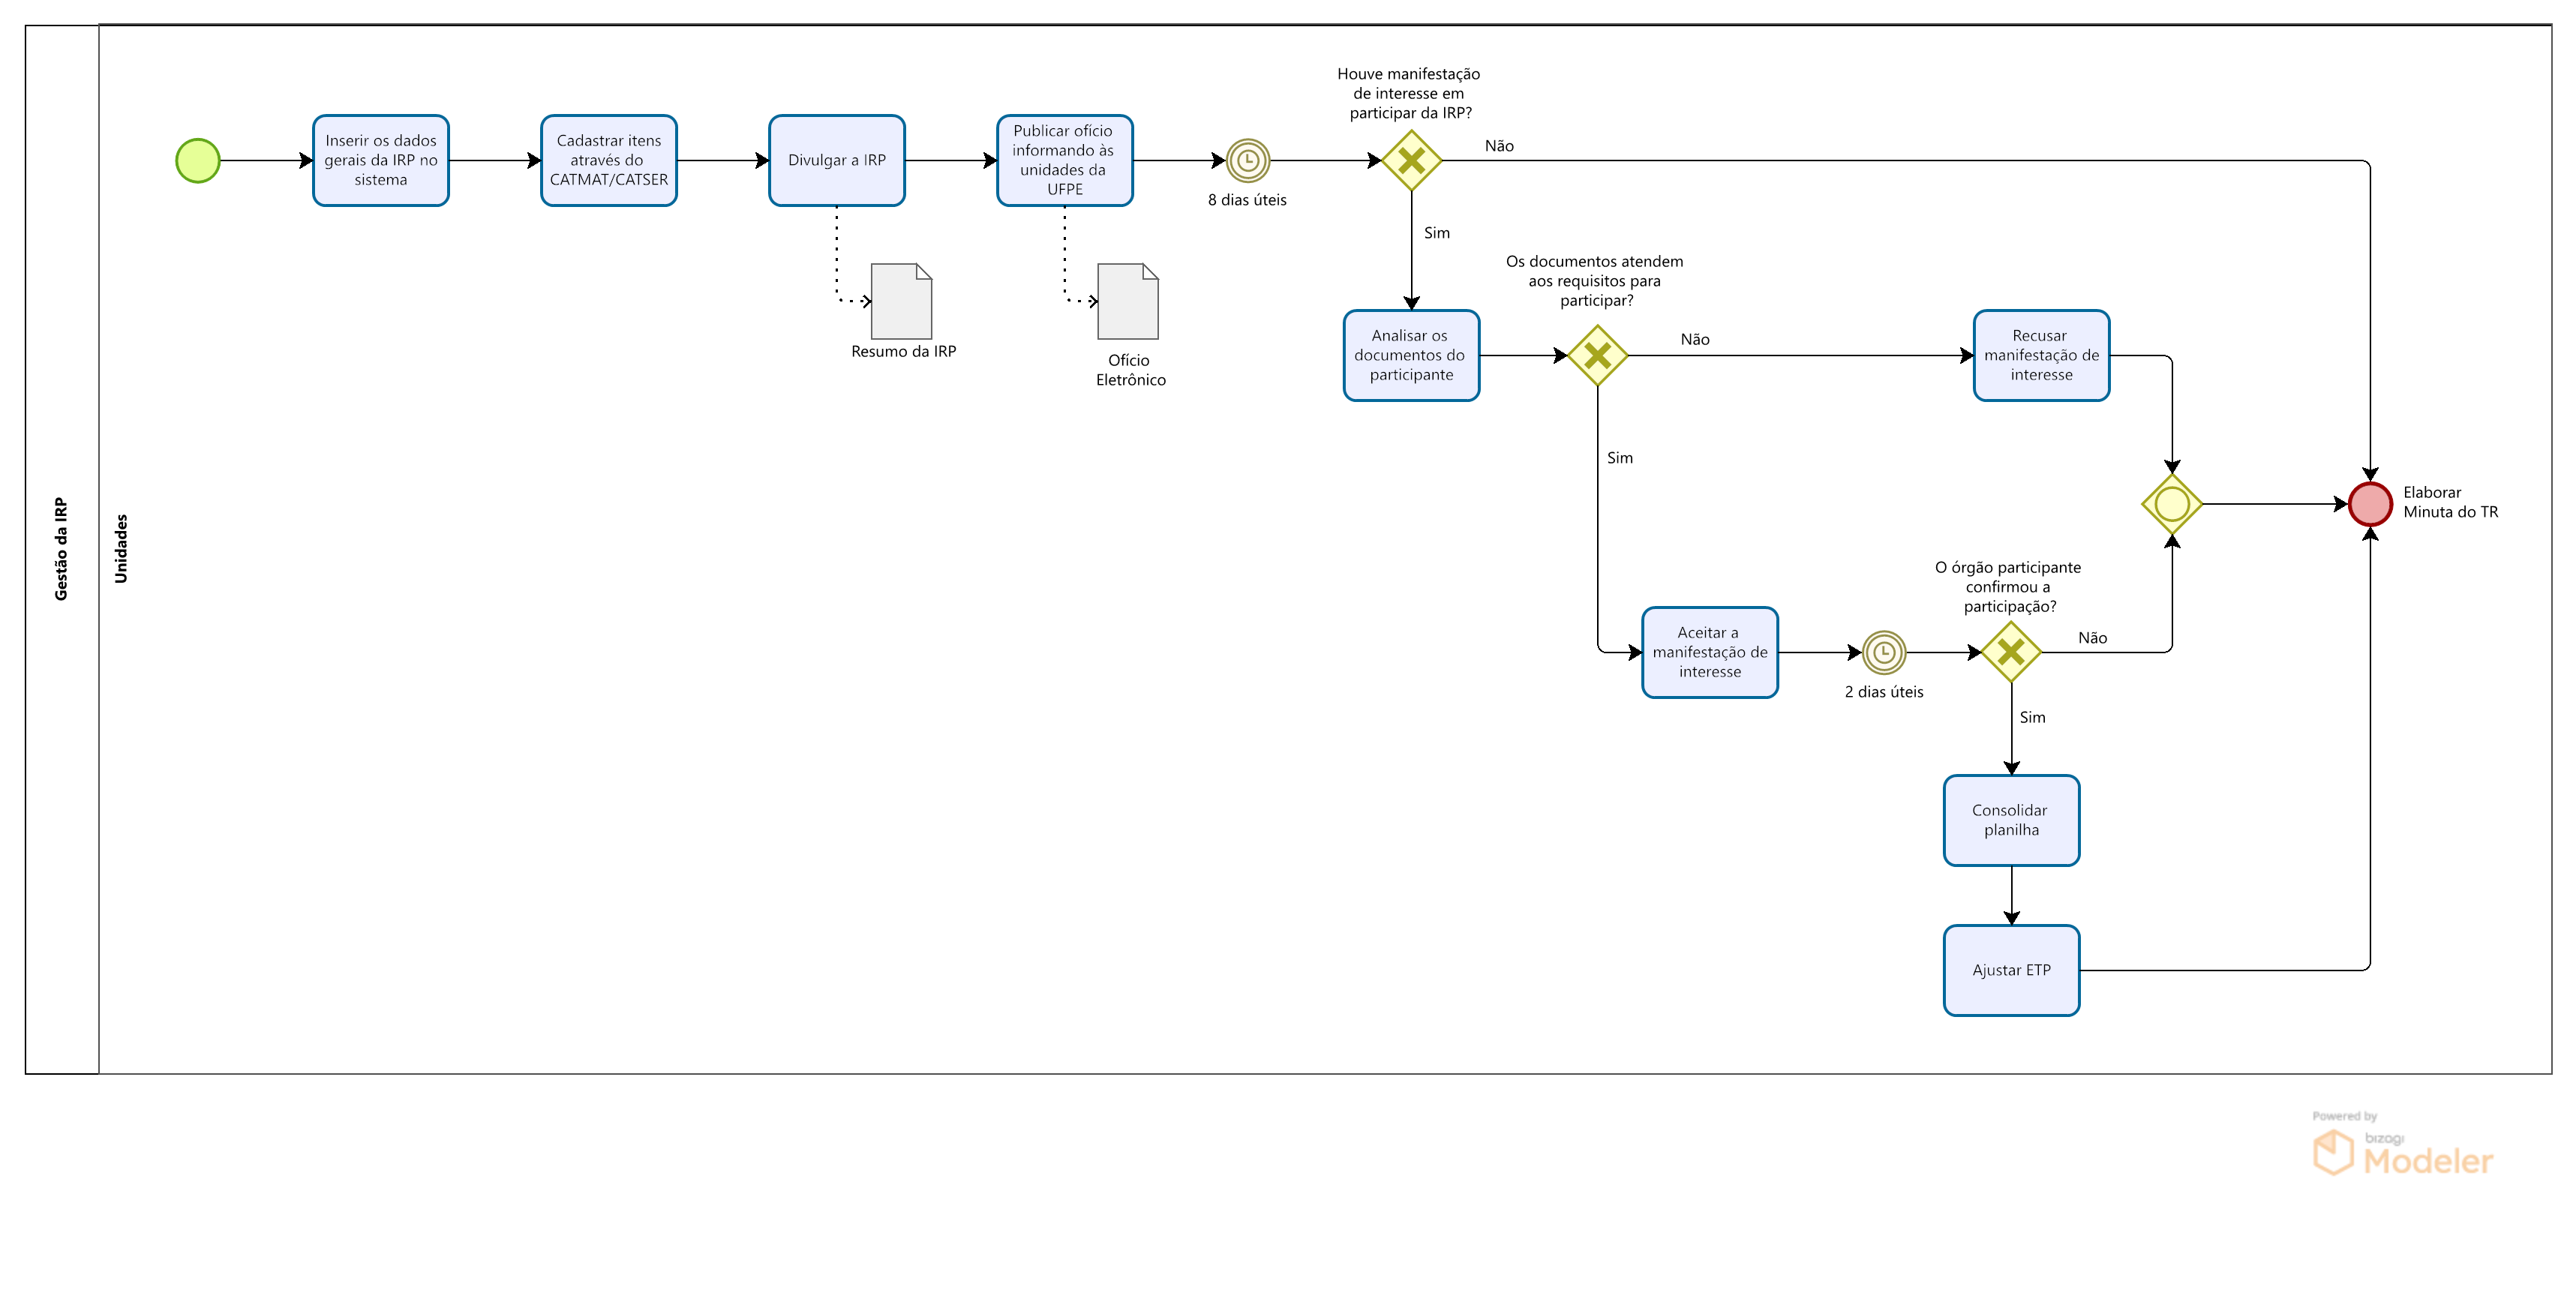2576x1293 pixels.
Task: Click the 'Resumo da IRP' document icon
Action: [x=901, y=302]
